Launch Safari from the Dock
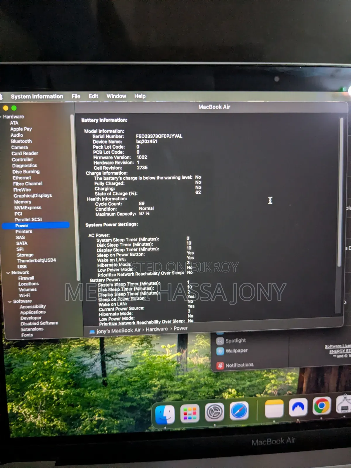351x468 pixels. tap(239, 411)
